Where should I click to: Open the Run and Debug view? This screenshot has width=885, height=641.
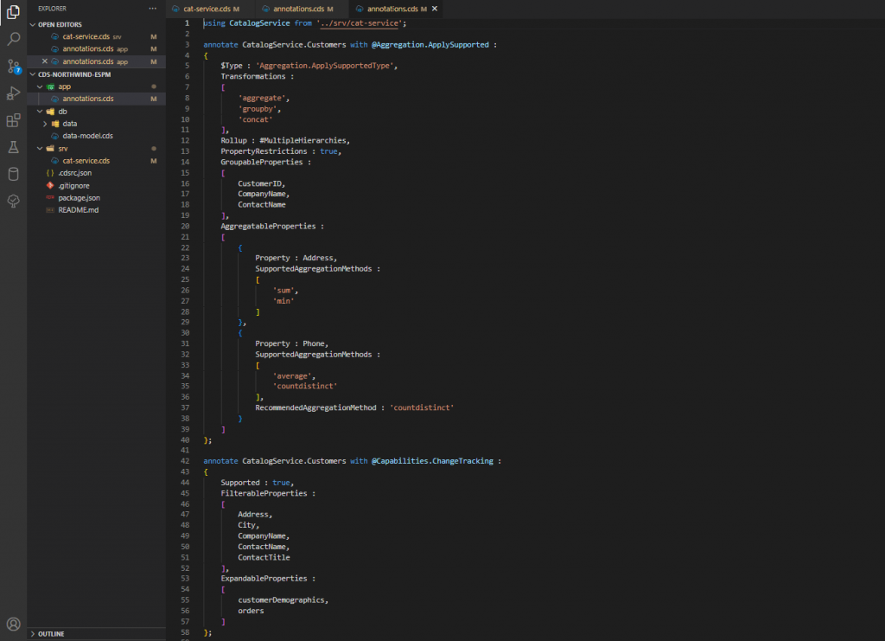point(13,93)
